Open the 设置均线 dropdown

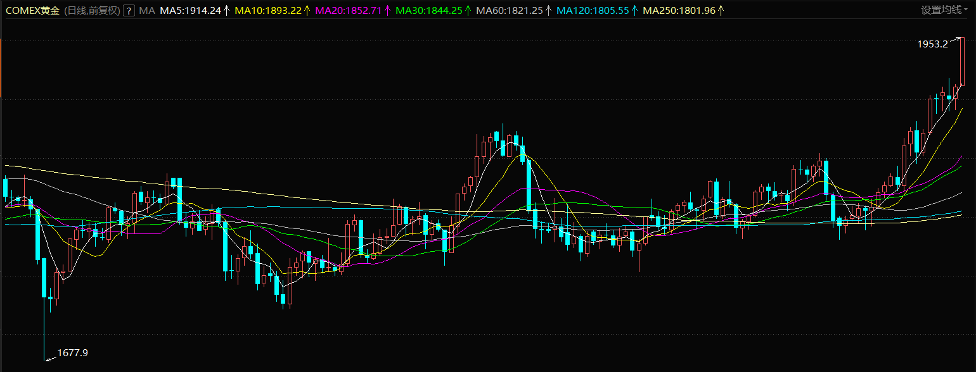(945, 10)
